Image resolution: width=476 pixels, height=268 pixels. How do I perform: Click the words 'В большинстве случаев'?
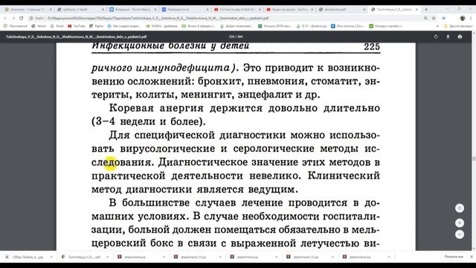[173, 202]
